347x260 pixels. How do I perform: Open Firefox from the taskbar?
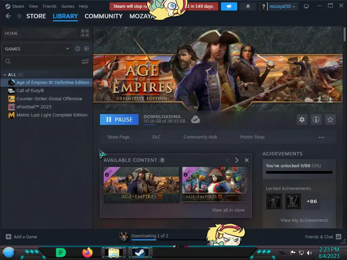(87, 253)
